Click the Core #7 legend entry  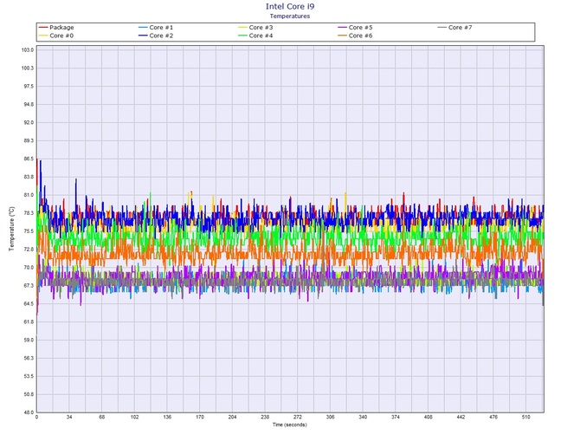(454, 28)
